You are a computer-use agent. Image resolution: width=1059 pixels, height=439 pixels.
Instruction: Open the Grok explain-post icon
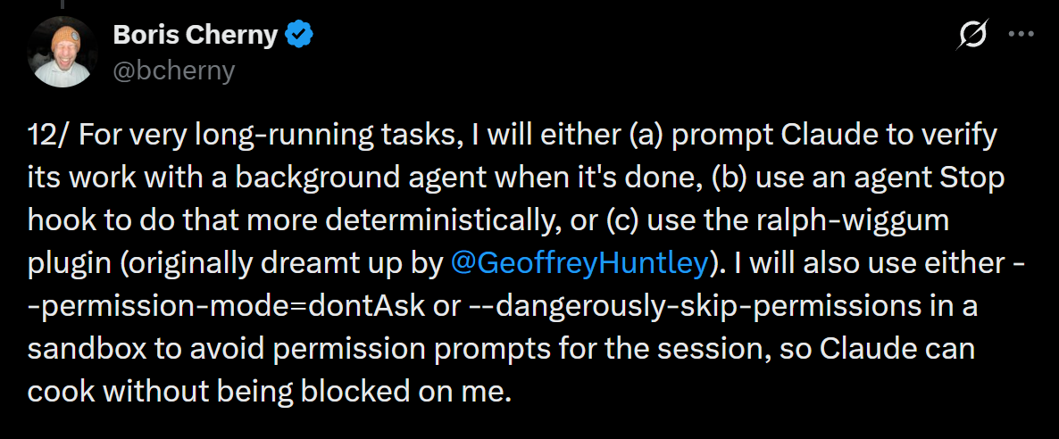(973, 35)
